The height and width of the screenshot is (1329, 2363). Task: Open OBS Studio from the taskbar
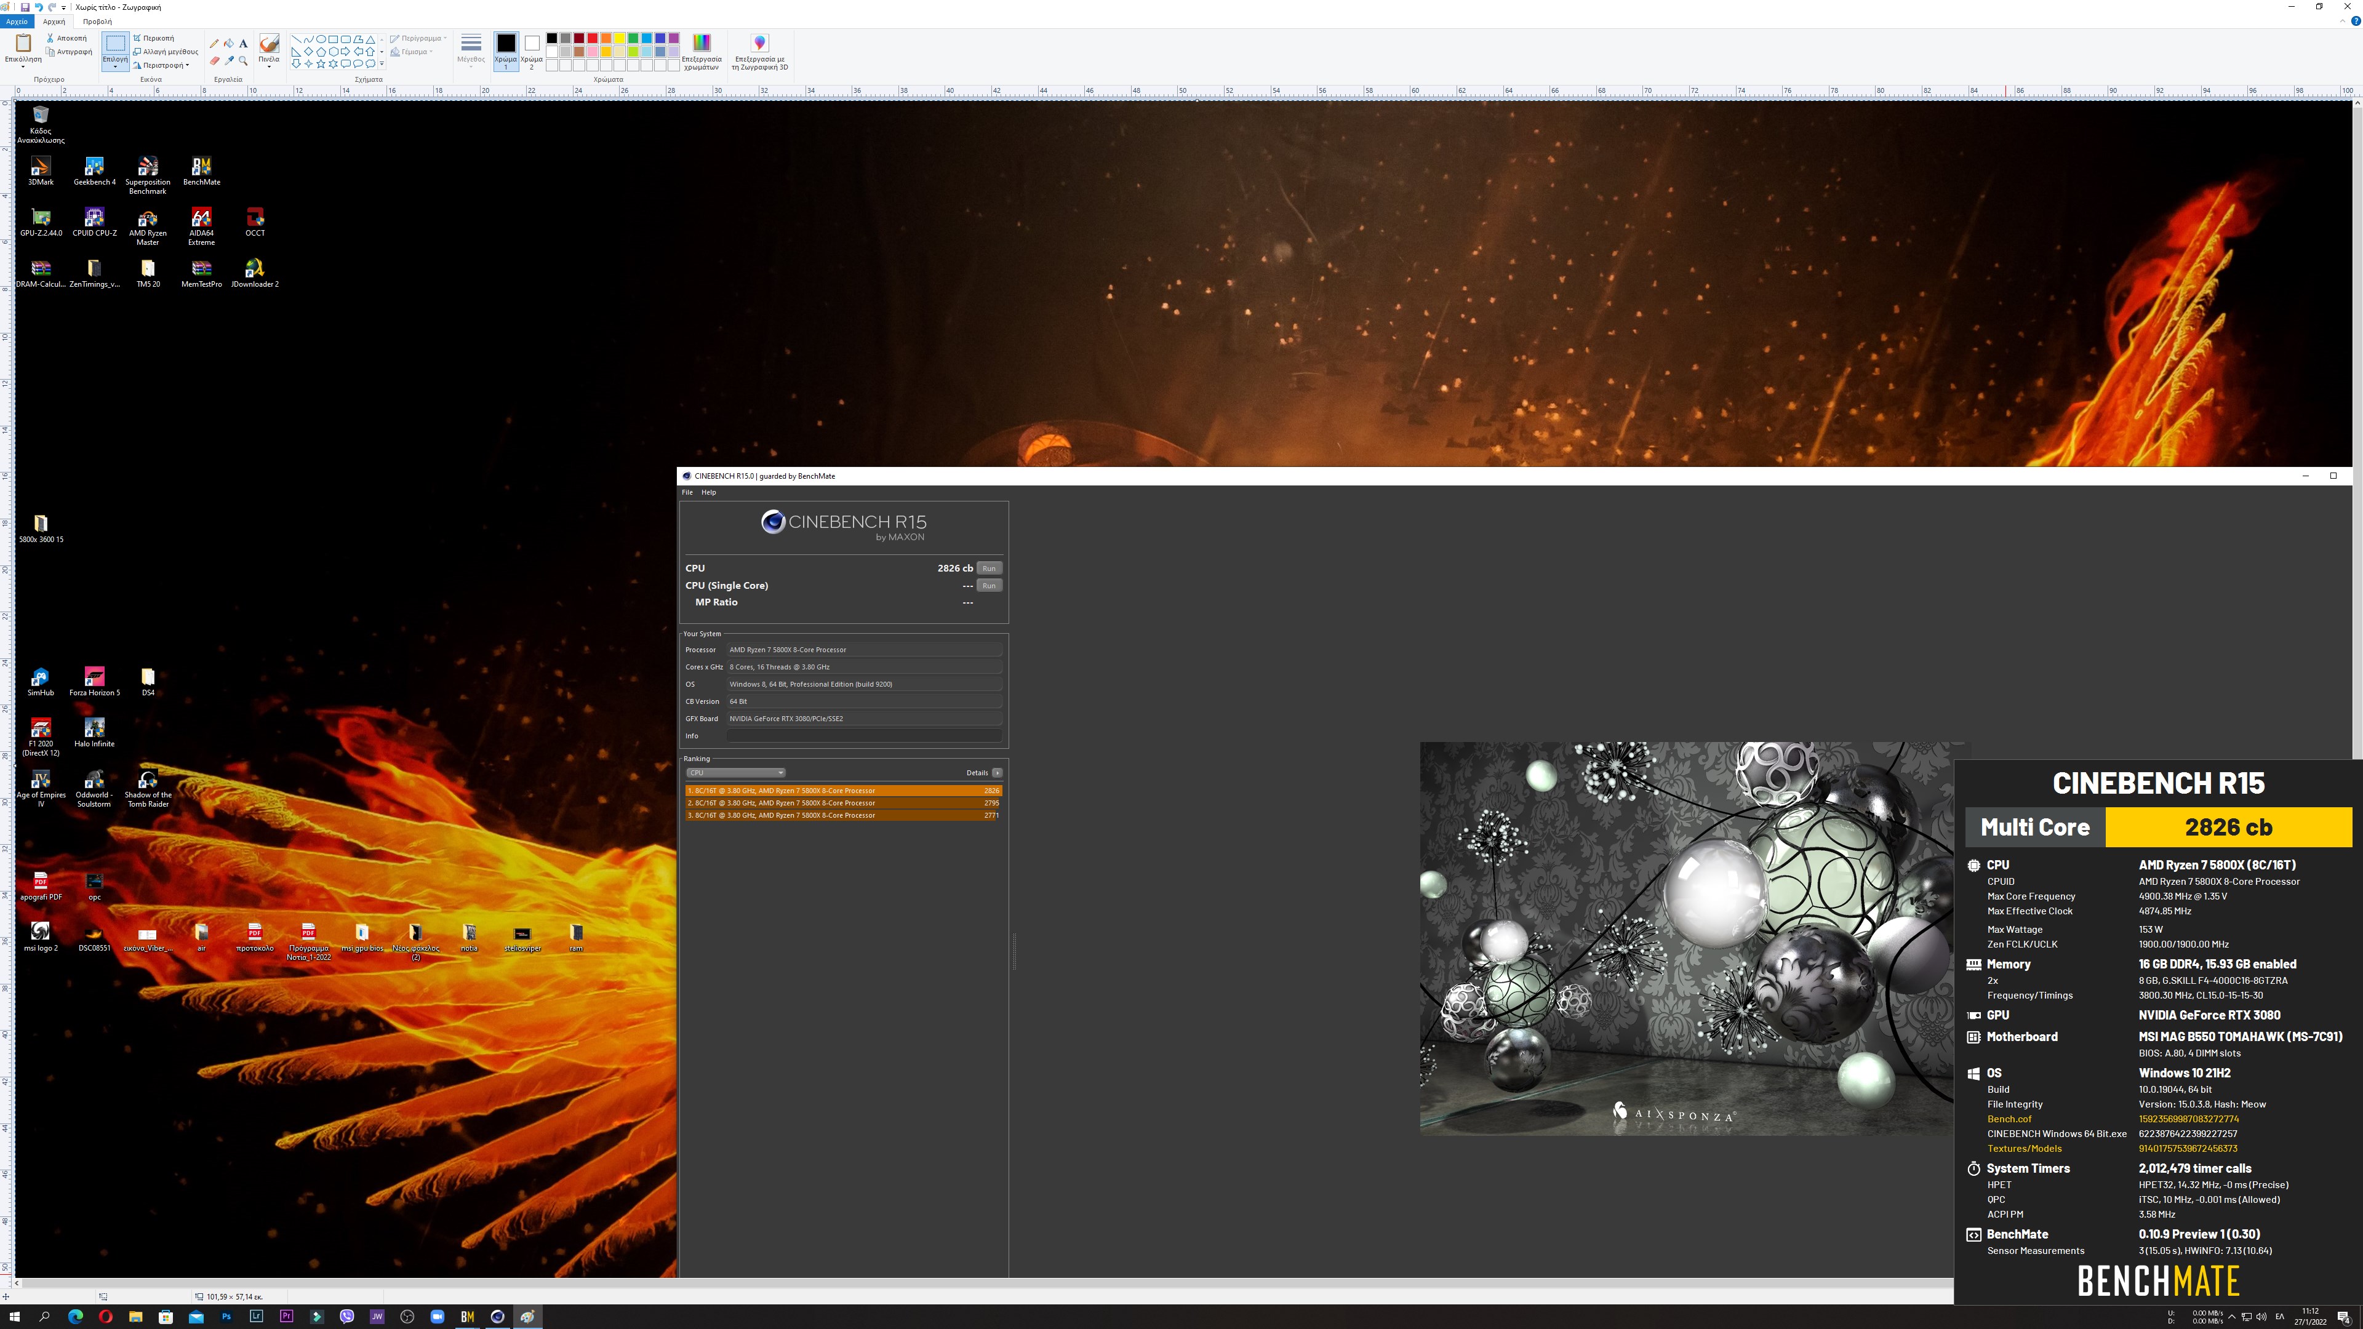pyautogui.click(x=407, y=1316)
